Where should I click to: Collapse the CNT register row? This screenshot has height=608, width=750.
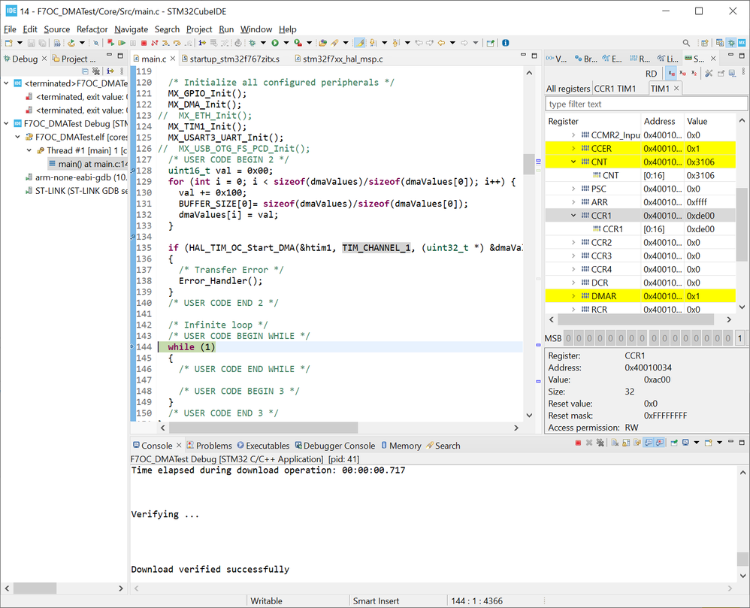[573, 162]
